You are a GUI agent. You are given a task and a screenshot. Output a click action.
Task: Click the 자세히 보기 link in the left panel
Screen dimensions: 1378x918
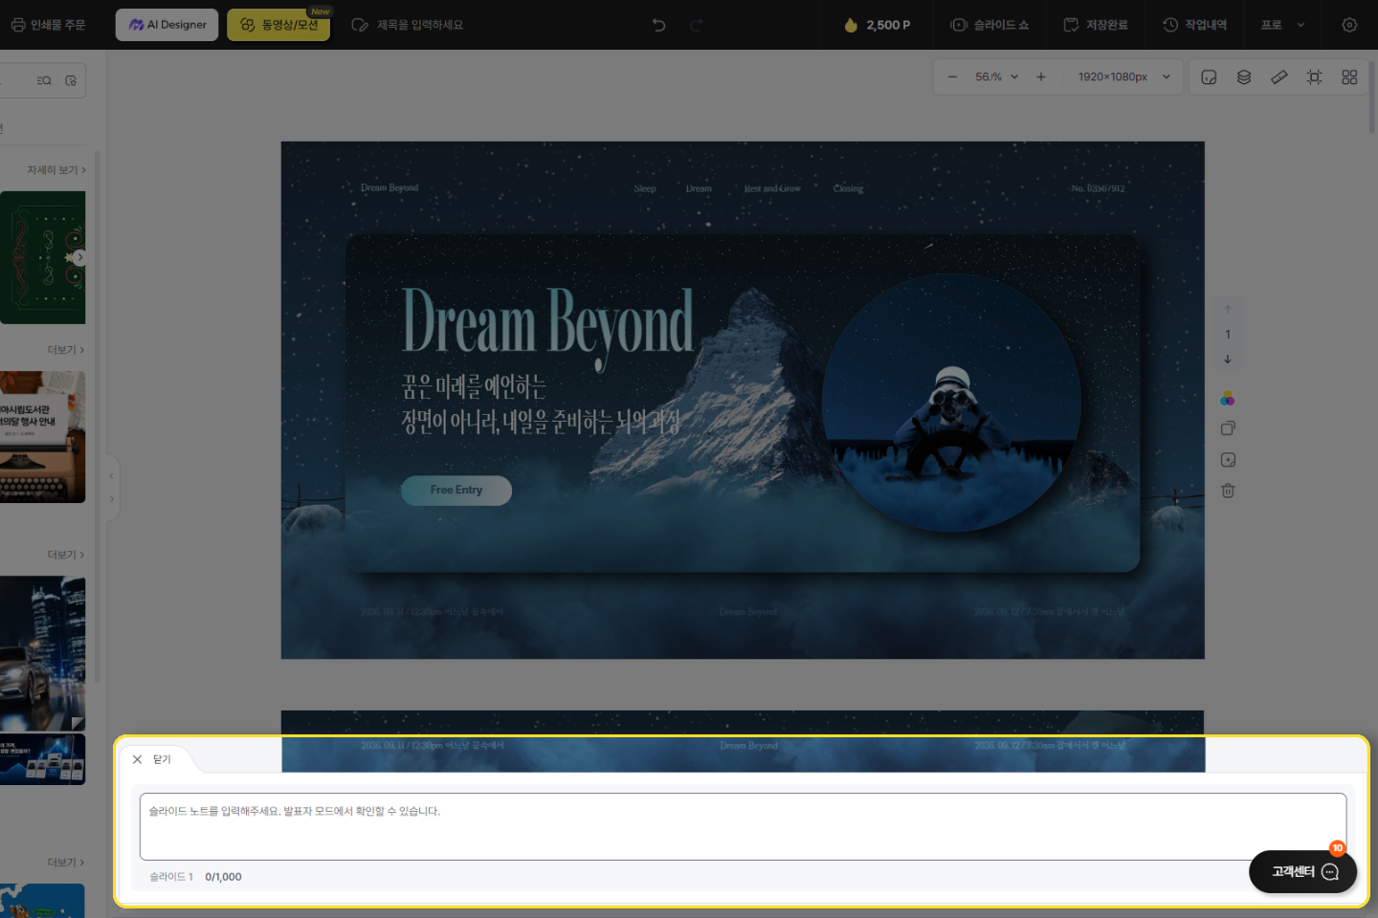56,170
